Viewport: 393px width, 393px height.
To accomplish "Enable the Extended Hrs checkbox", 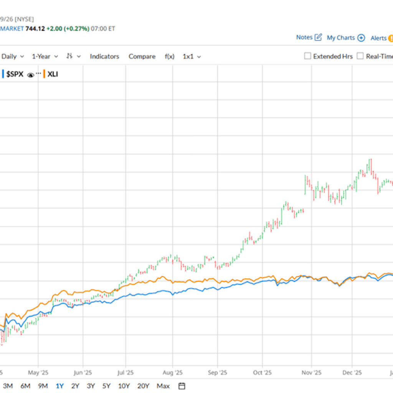I will 307,56.
